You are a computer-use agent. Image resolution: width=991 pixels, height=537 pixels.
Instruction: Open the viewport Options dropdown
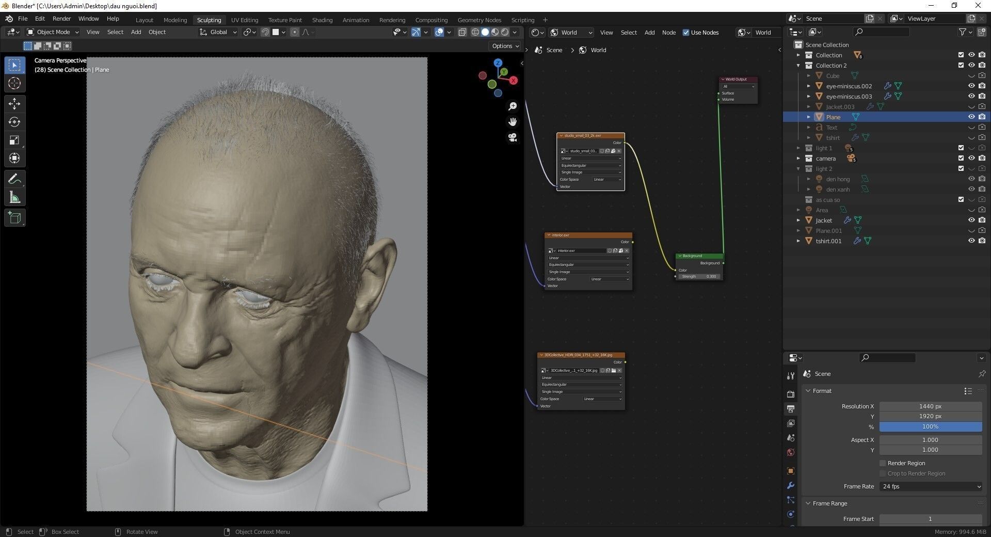coord(505,46)
